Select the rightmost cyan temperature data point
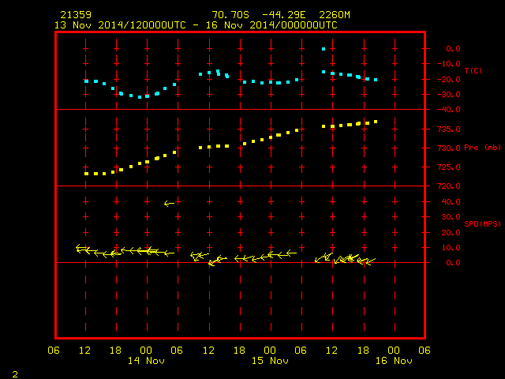The width and height of the screenshot is (505, 379). (376, 80)
